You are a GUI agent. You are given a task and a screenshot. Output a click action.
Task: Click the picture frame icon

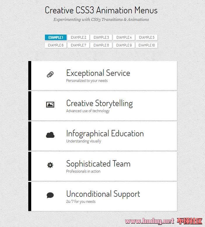click(x=50, y=105)
